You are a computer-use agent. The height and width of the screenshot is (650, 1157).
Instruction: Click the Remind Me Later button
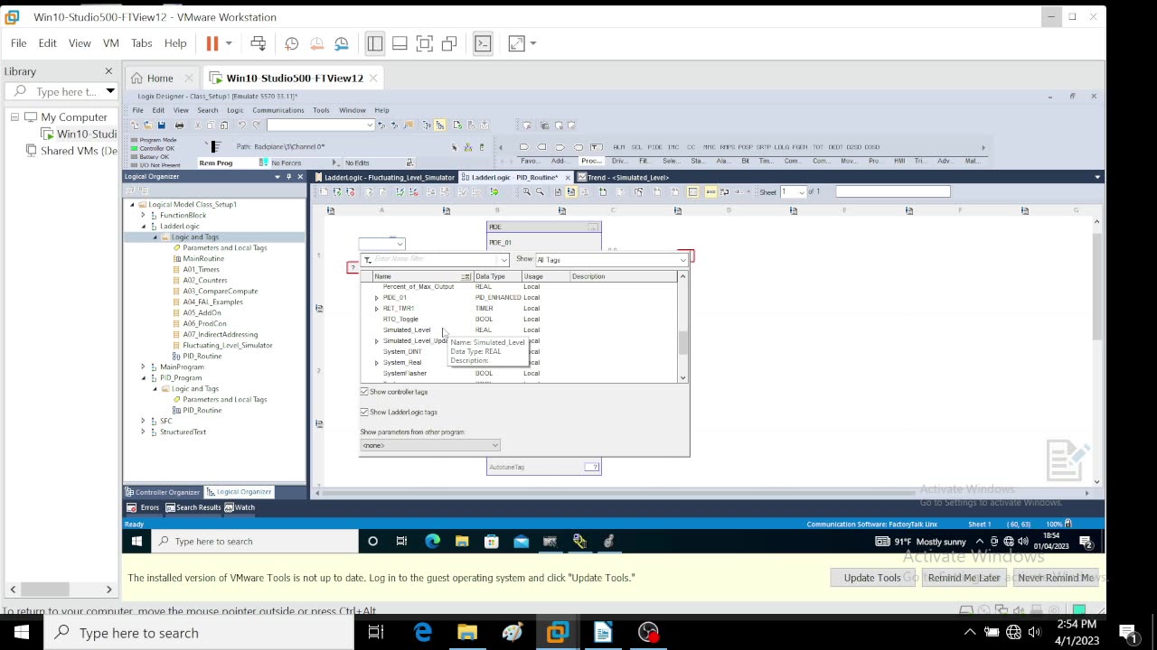coord(964,578)
